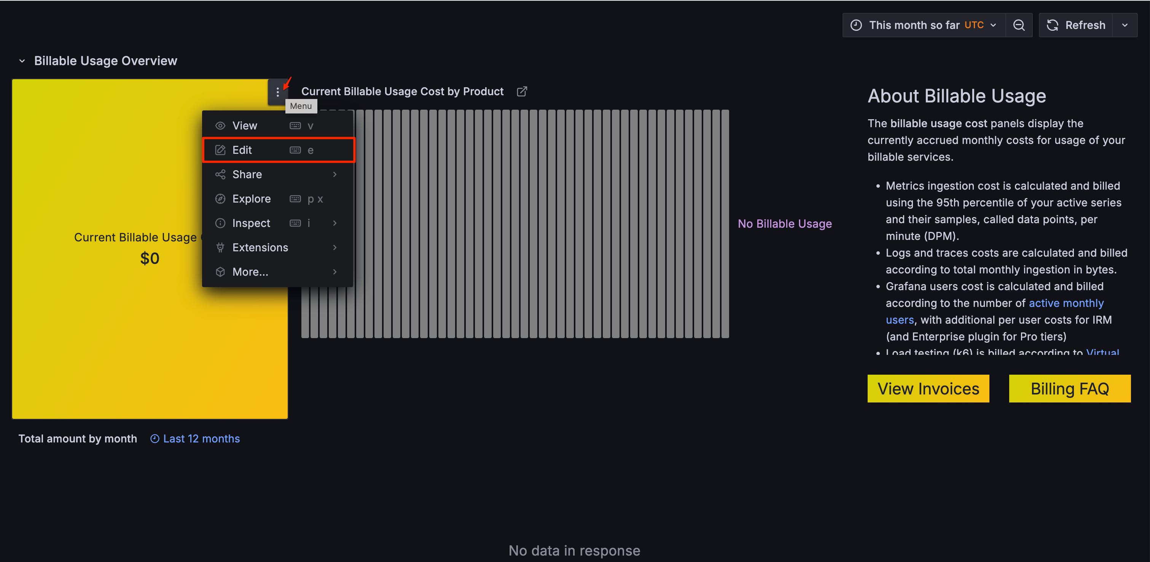The height and width of the screenshot is (562, 1150).
Task: Click the refresh dashboard icon
Action: [x=1053, y=25]
